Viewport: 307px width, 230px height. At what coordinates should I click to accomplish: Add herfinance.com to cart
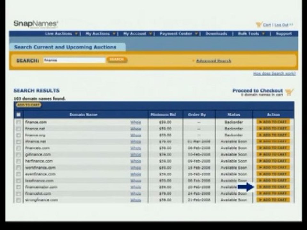pyautogui.click(x=273, y=161)
